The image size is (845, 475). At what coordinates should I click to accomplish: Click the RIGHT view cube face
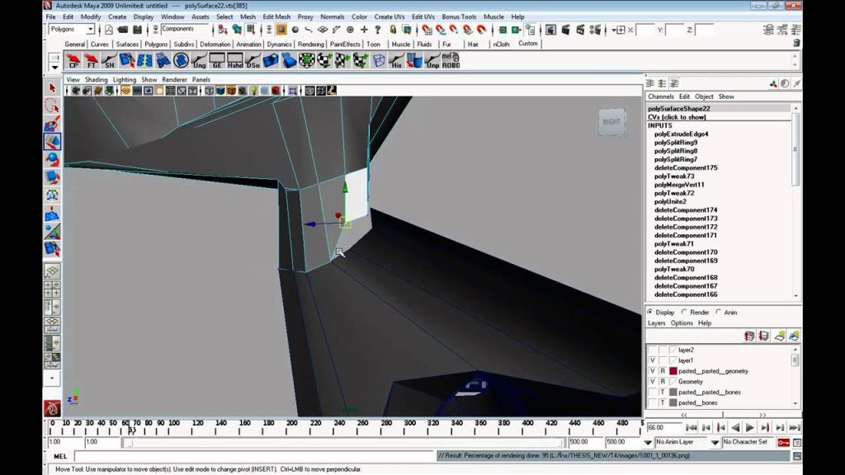(611, 122)
